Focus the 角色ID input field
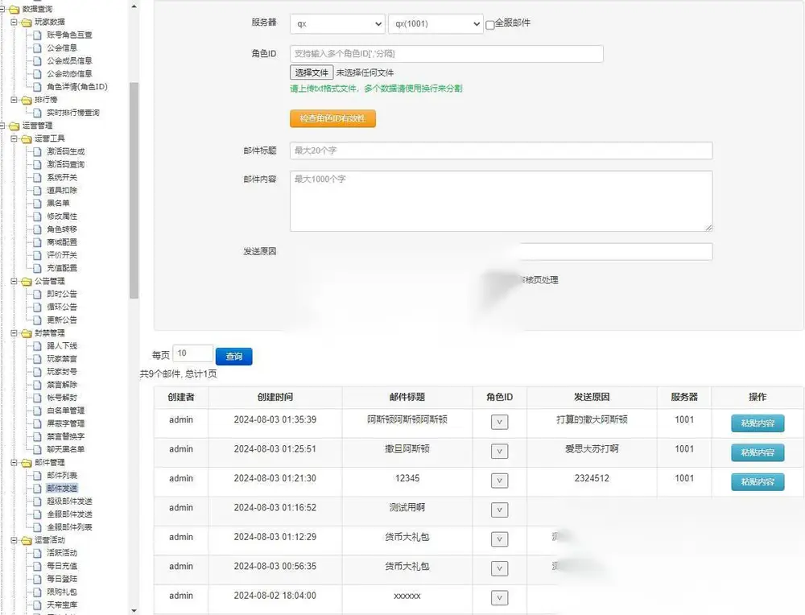 pos(447,54)
